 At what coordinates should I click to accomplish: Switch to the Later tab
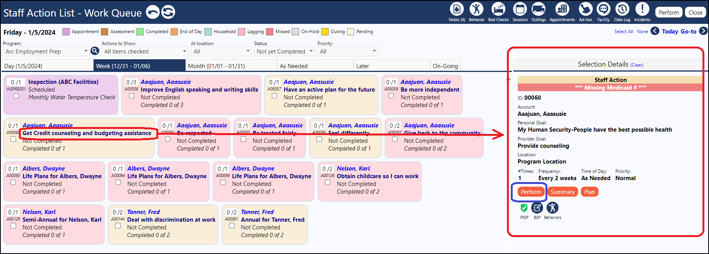pyautogui.click(x=391, y=66)
